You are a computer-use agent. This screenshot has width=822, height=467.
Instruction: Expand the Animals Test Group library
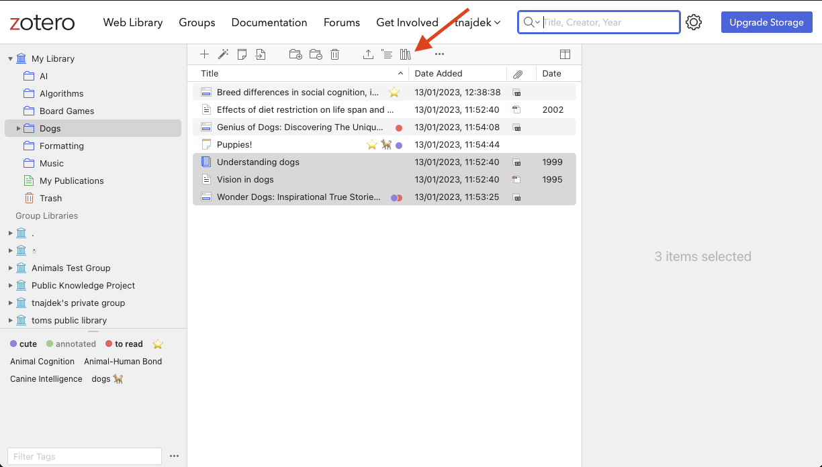click(10, 268)
